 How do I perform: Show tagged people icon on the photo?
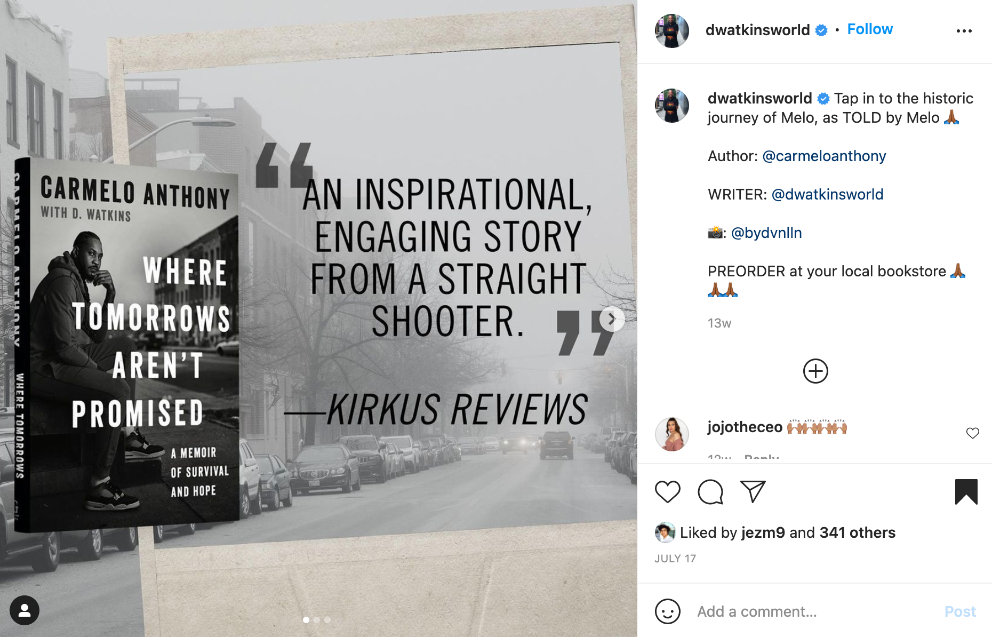[x=25, y=610]
